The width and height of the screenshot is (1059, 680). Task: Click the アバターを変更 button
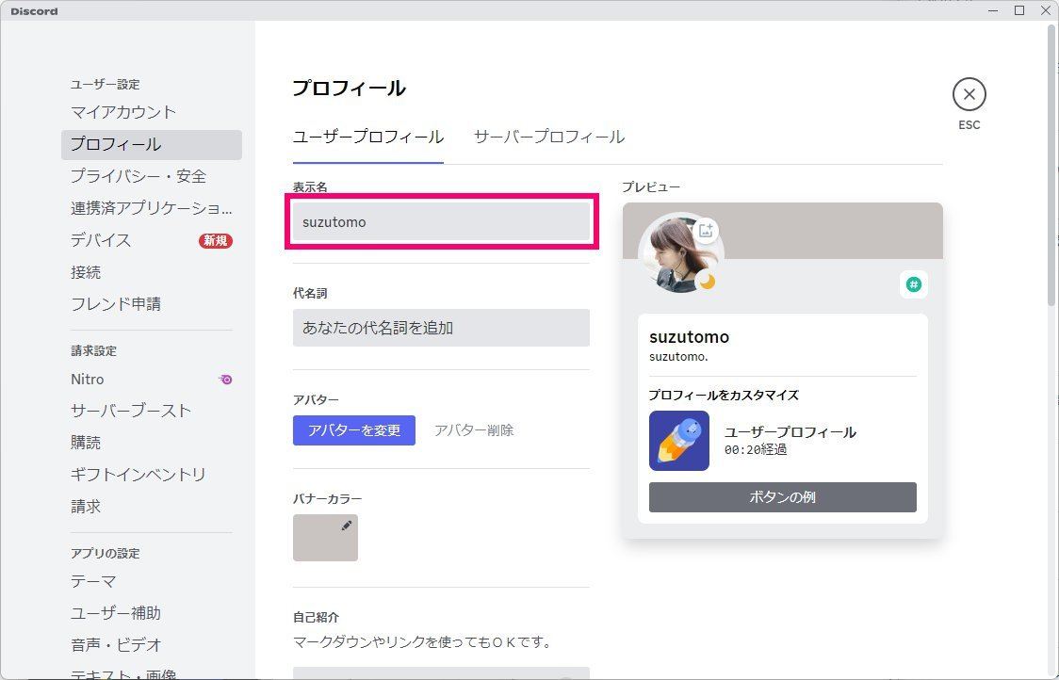354,429
